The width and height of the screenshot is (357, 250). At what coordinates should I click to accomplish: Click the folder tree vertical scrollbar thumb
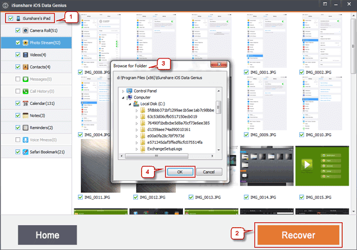click(x=218, y=107)
